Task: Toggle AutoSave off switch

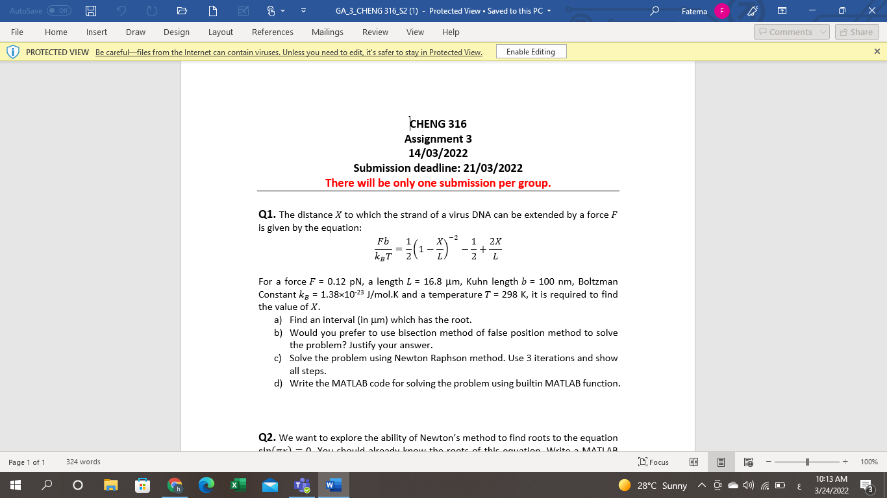Action: 58,10
